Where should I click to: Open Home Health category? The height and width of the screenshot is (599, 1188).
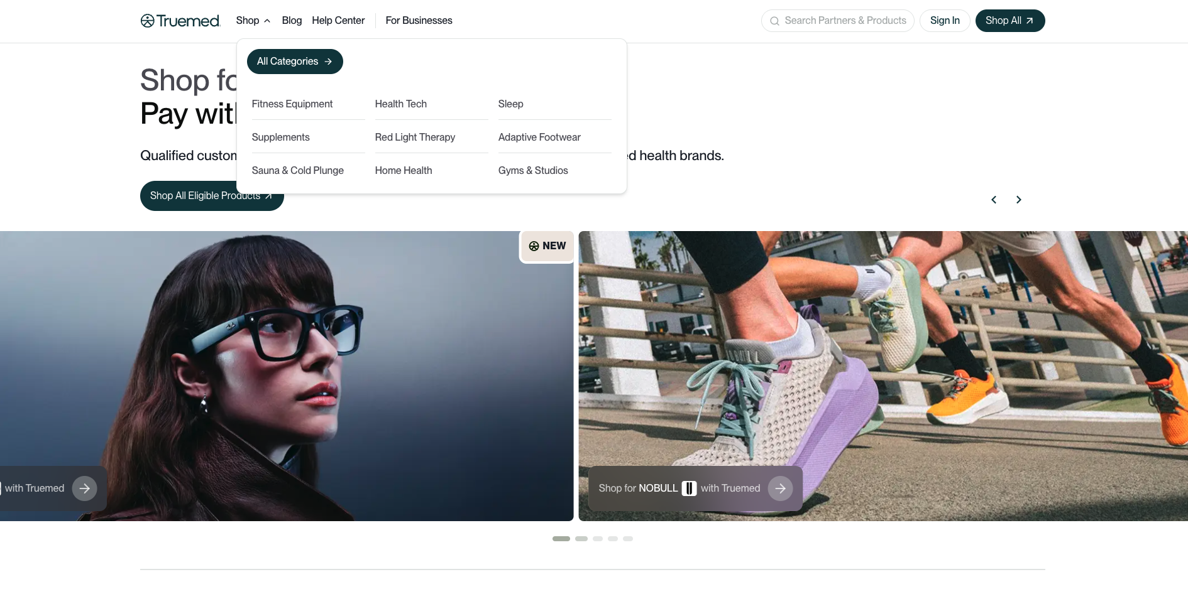[x=404, y=171]
